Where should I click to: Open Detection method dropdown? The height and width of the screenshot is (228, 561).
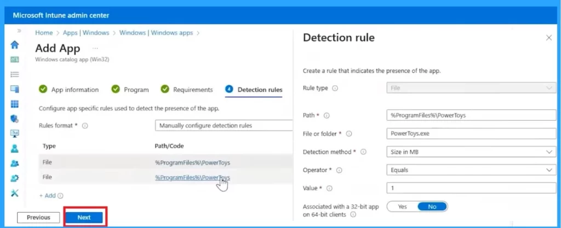[x=471, y=152]
